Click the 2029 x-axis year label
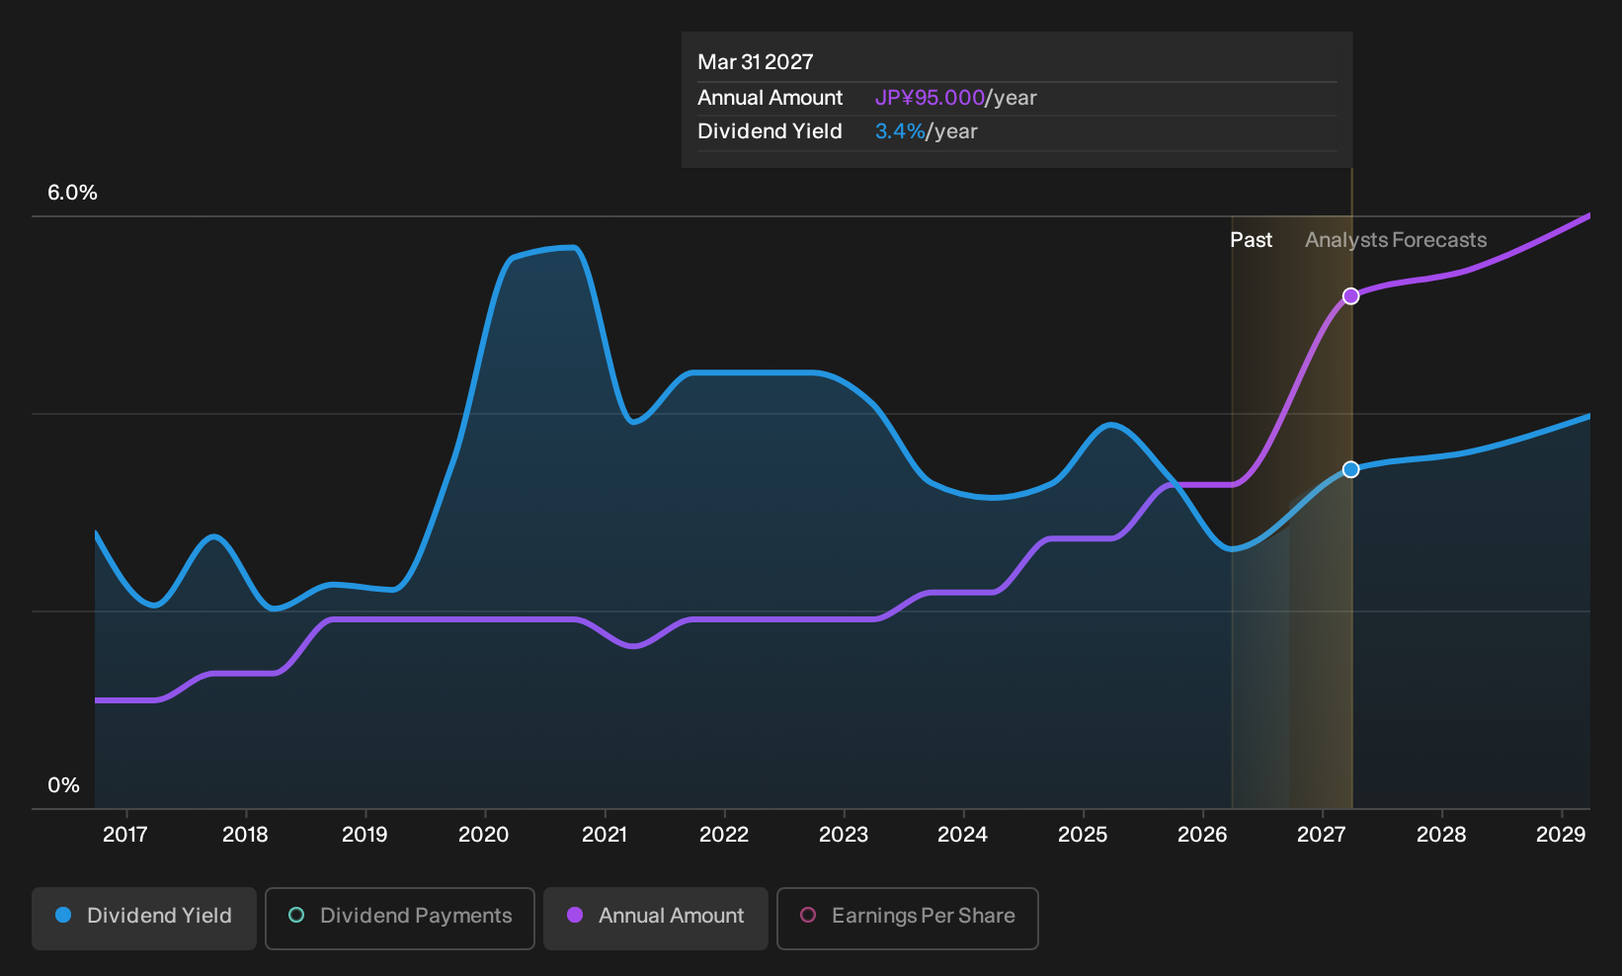1622x976 pixels. click(1561, 835)
